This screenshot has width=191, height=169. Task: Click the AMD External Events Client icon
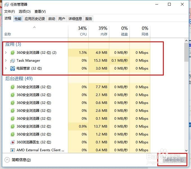click(x=13, y=150)
